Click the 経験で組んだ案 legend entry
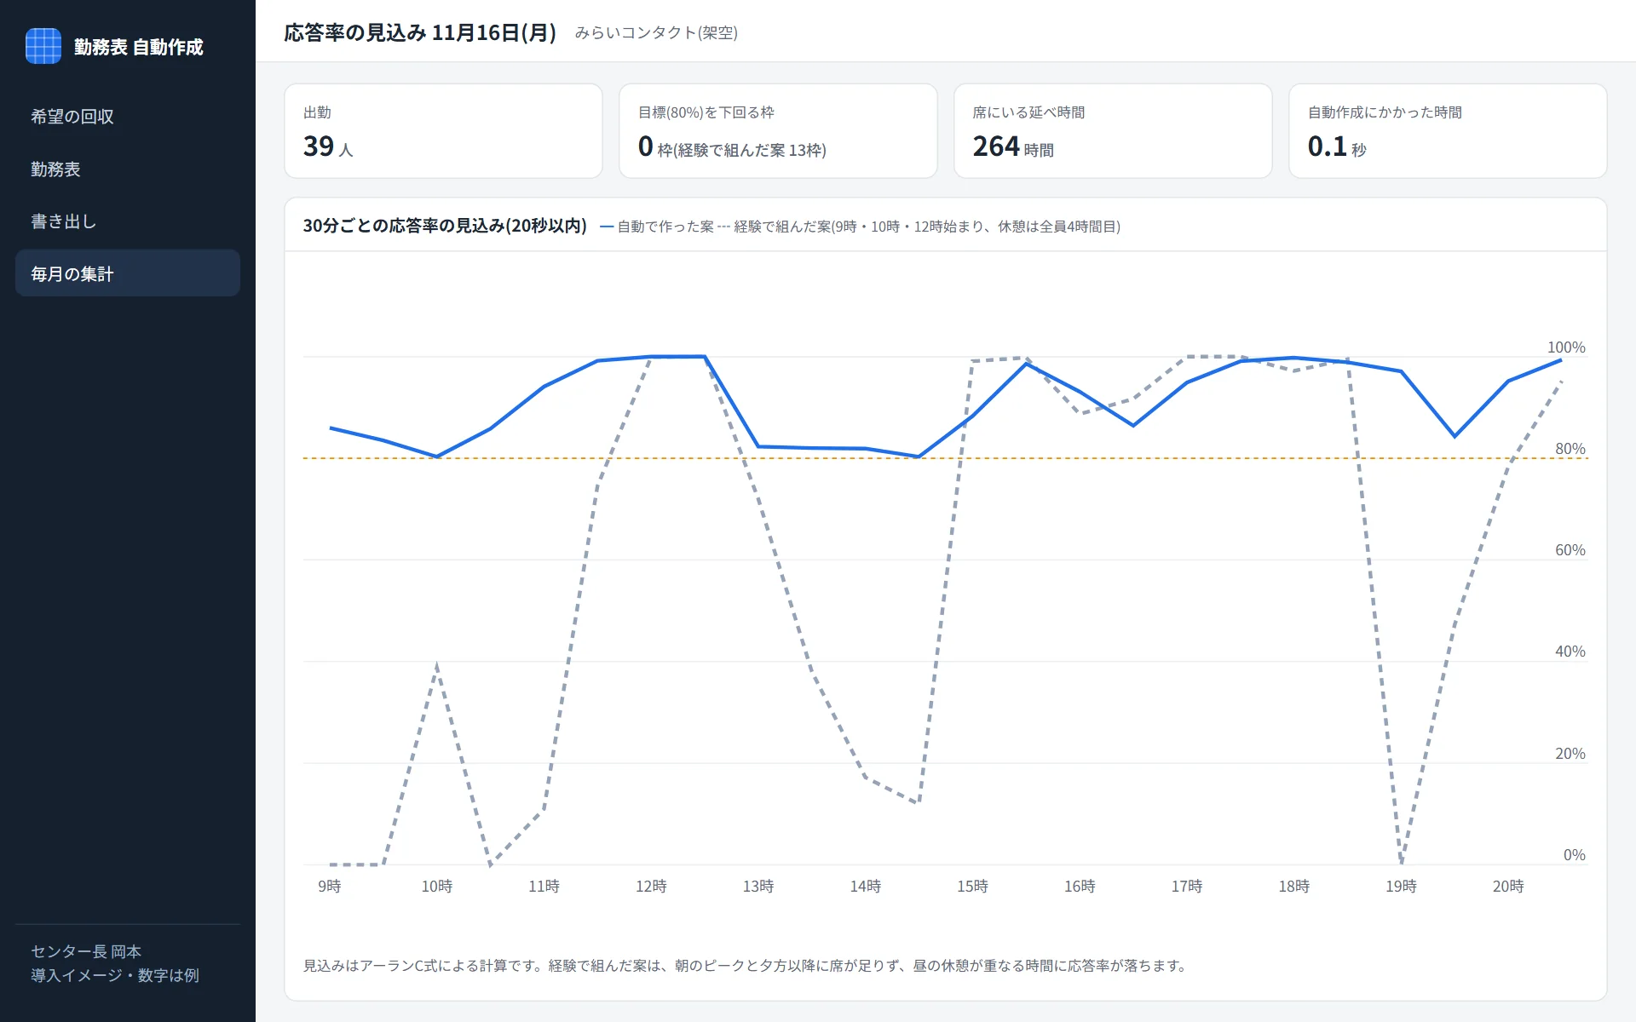Image resolution: width=1636 pixels, height=1022 pixels. pyautogui.click(x=919, y=227)
